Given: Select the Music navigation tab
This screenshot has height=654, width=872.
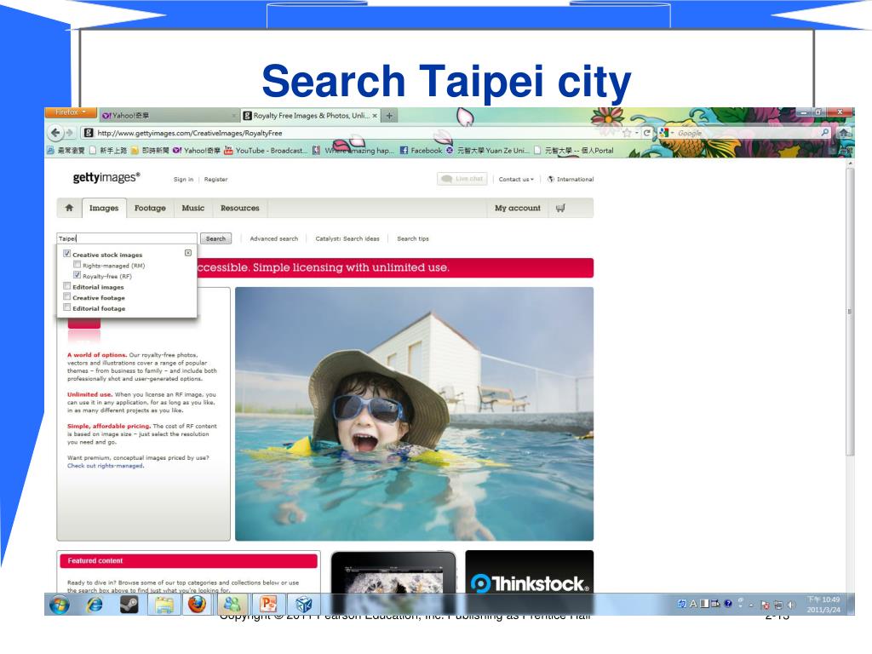Looking at the screenshot, I should click(193, 208).
